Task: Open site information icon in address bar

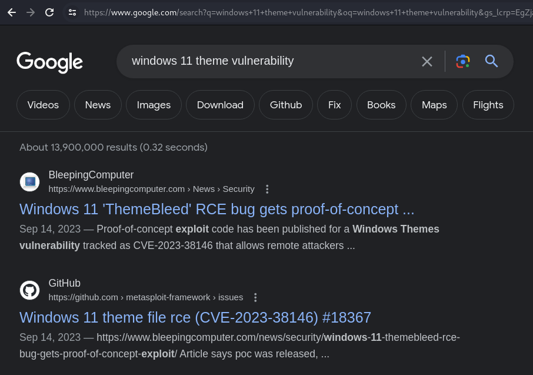Action: click(x=72, y=12)
